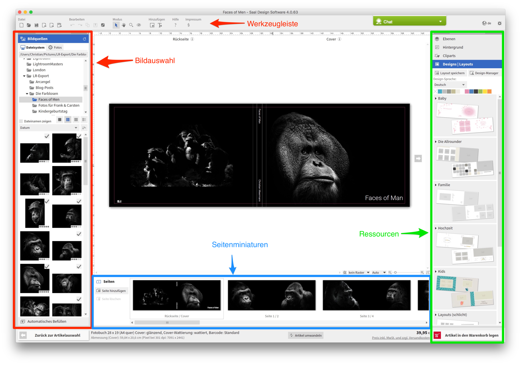Switch to the small grid thumbnail view
This screenshot has height=365, width=521.
point(76,120)
